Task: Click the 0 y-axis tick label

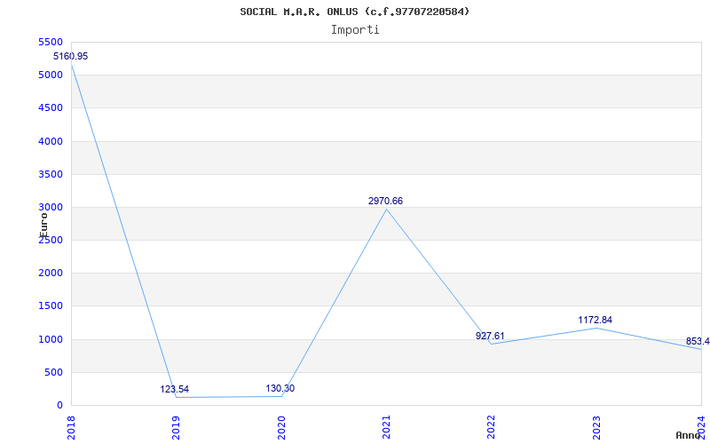Action: tap(59, 406)
